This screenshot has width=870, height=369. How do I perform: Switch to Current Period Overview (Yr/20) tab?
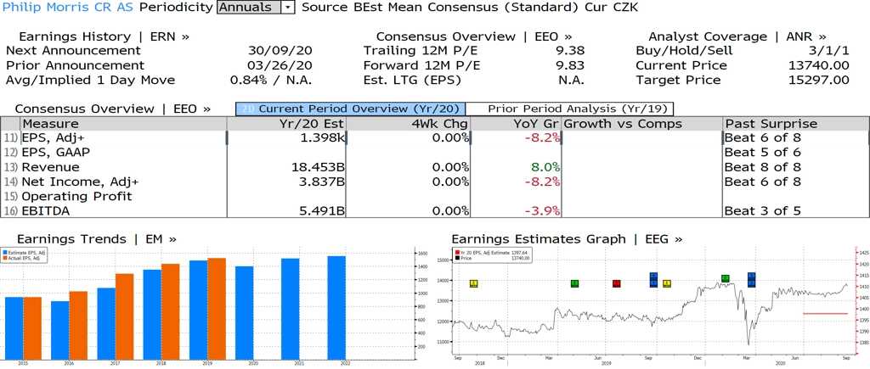coord(350,109)
